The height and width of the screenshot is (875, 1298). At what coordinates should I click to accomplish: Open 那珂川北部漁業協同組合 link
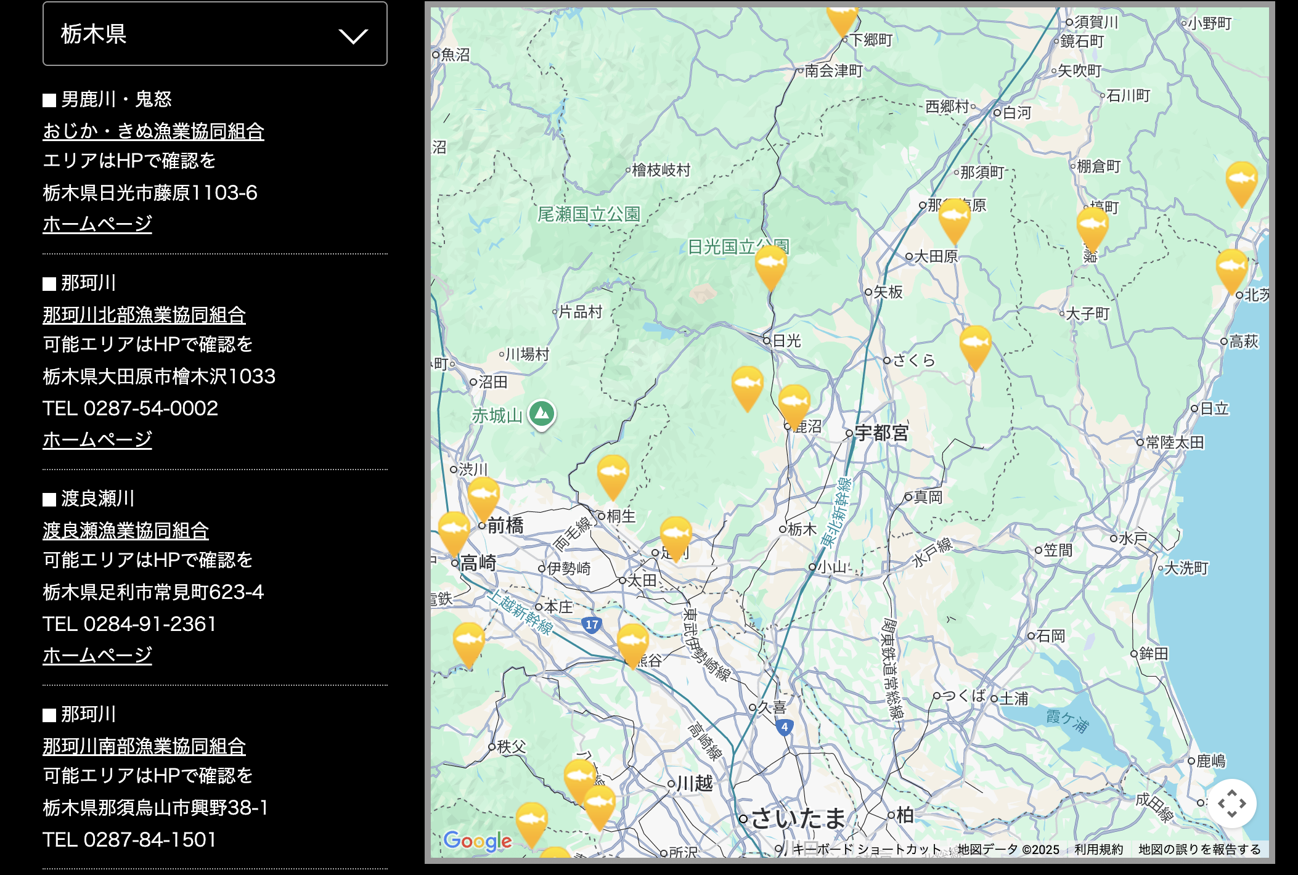[x=144, y=315]
